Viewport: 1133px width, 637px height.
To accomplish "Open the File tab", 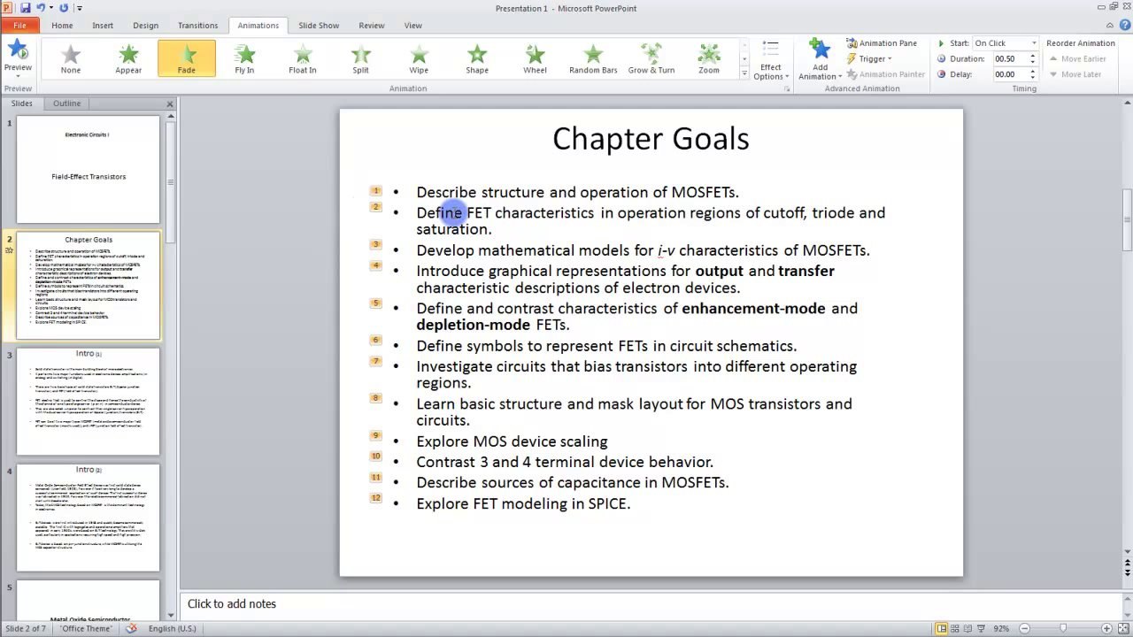I will coord(19,26).
